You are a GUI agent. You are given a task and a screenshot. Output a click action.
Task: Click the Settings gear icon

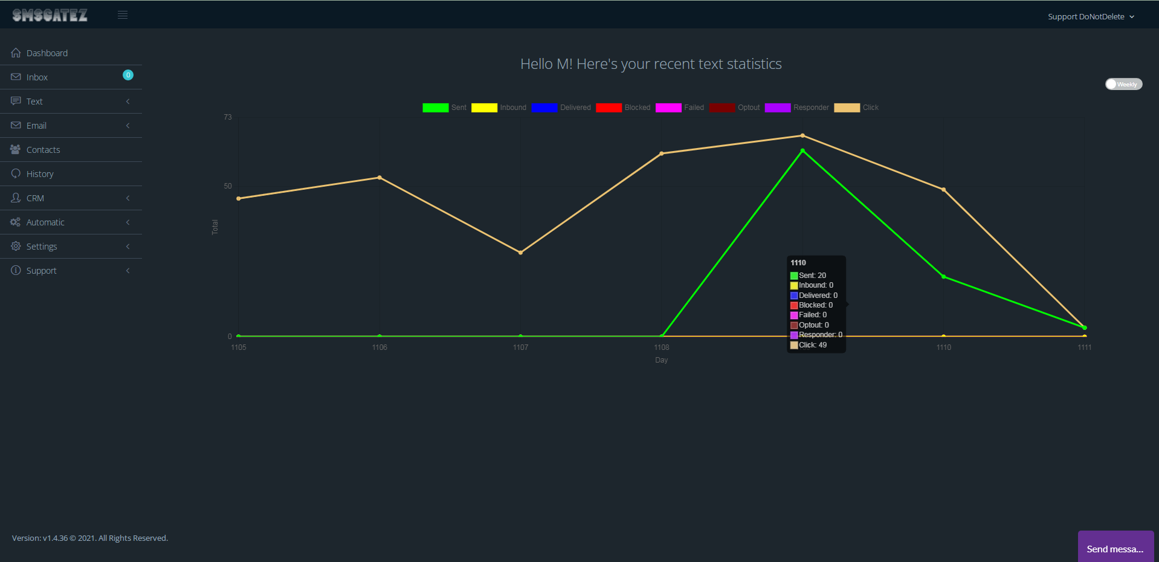click(16, 246)
